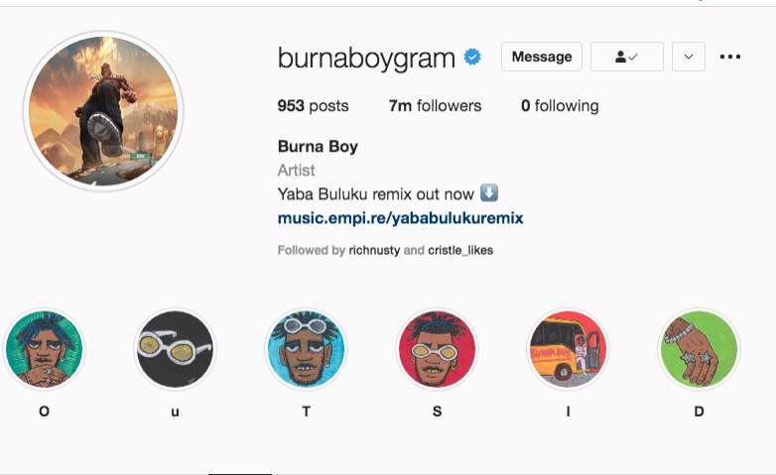Open story highlight labeled T
Image resolution: width=776 pixels, height=475 pixels.
[306, 349]
